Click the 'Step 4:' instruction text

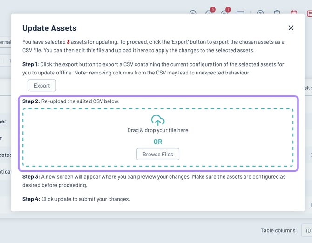pyautogui.click(x=31, y=199)
